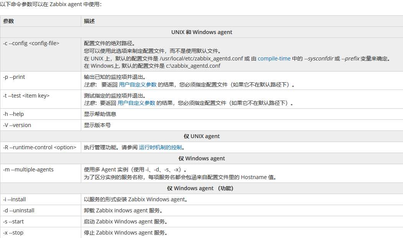Select the -m --multiple-agents cell

pos(40,173)
